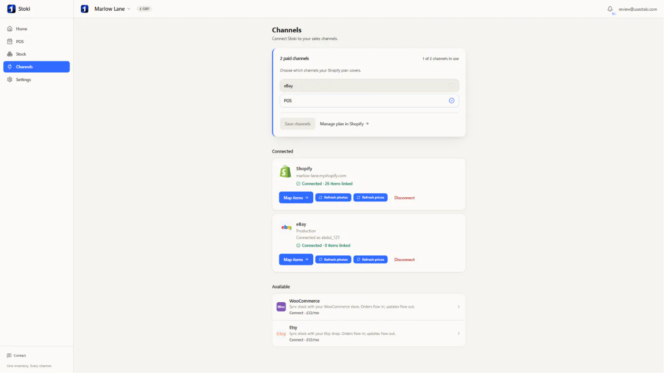Screen dimensions: 664x373
Task: Click the Contact link in sidebar
Action: (x=17, y=356)
